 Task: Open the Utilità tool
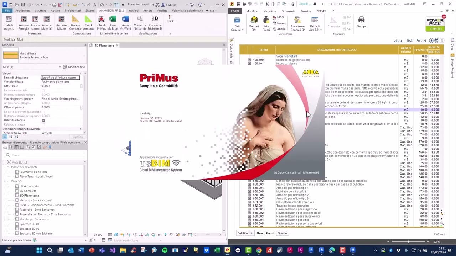click(170, 20)
